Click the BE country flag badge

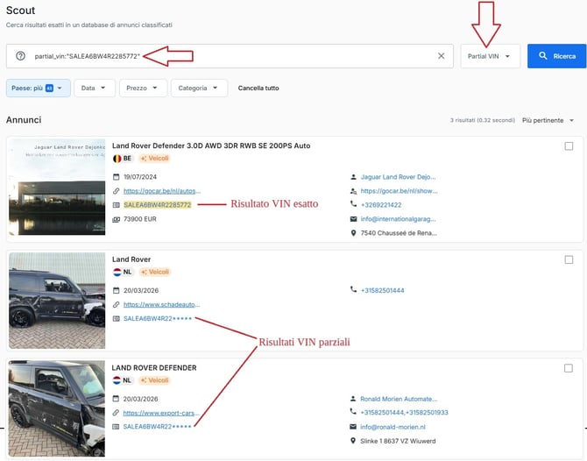click(123, 159)
